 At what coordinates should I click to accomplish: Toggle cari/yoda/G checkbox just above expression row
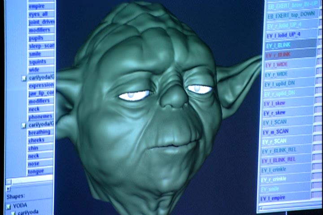24,78
